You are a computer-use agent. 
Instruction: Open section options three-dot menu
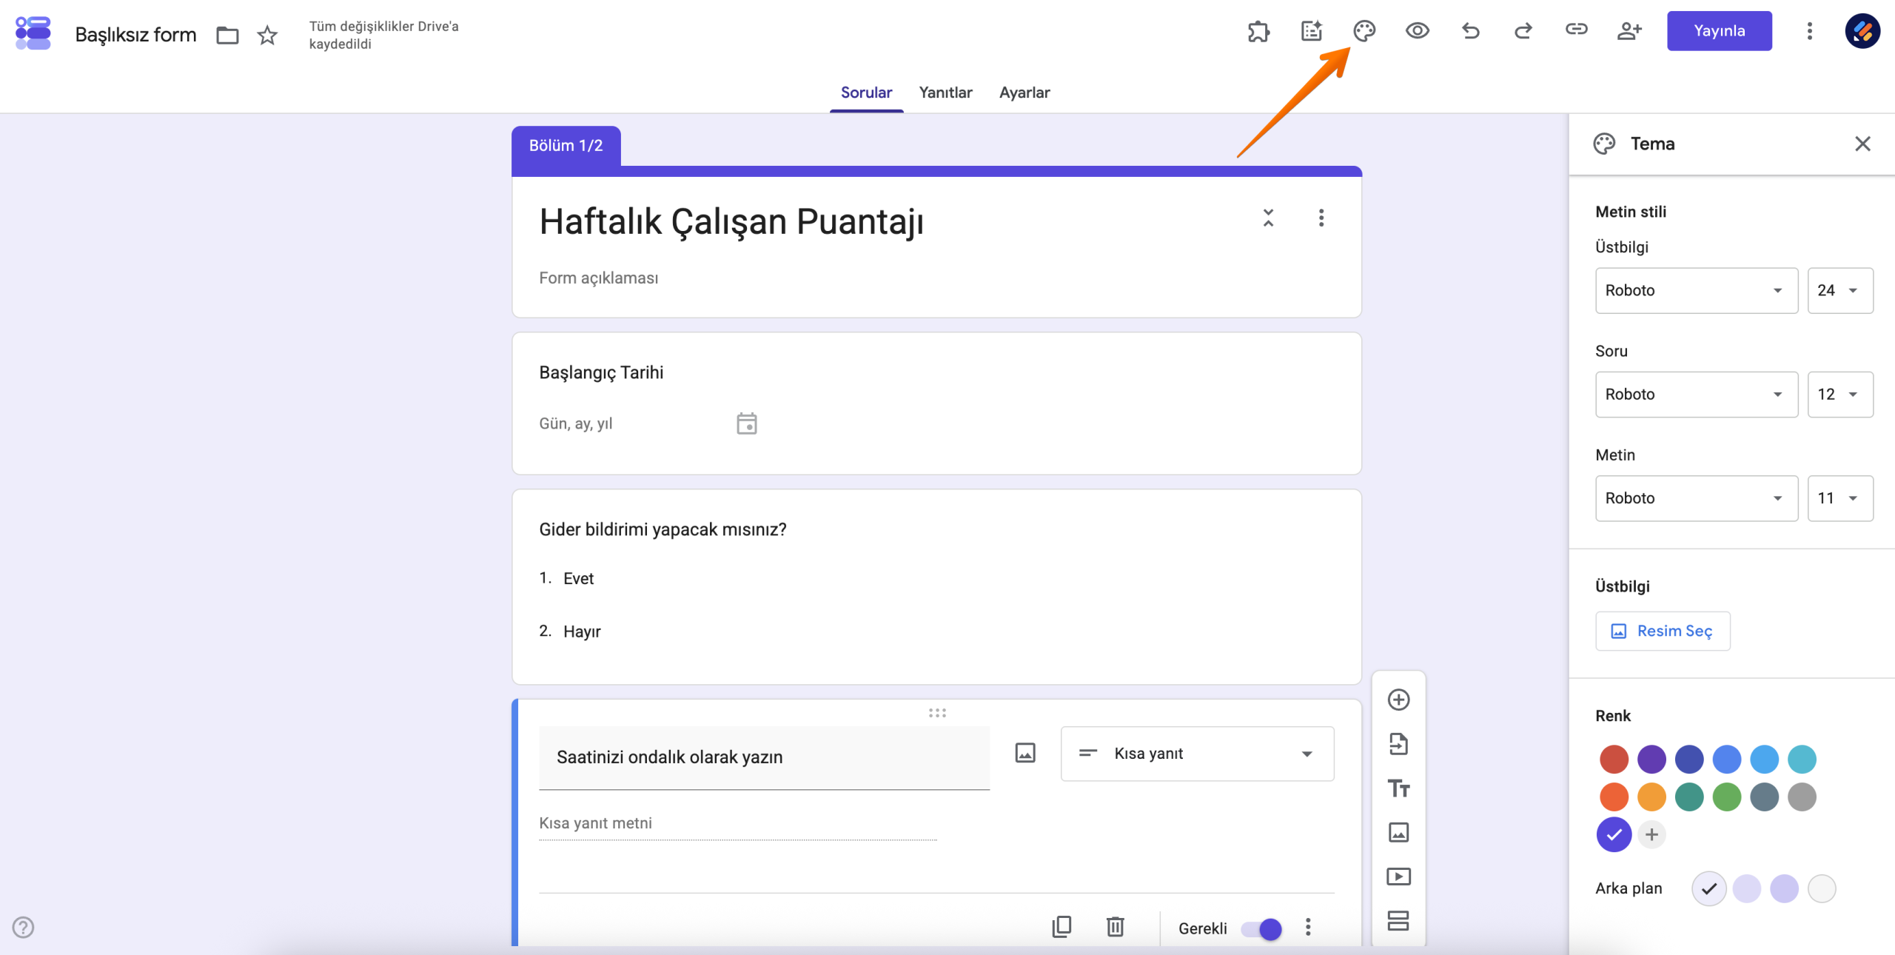click(x=1321, y=218)
